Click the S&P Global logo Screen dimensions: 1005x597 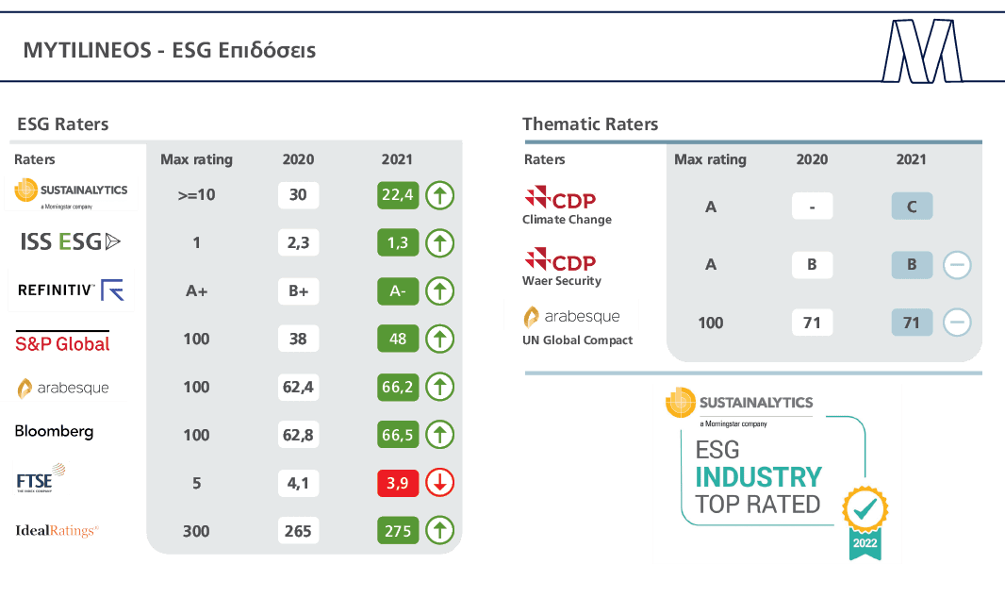62,341
